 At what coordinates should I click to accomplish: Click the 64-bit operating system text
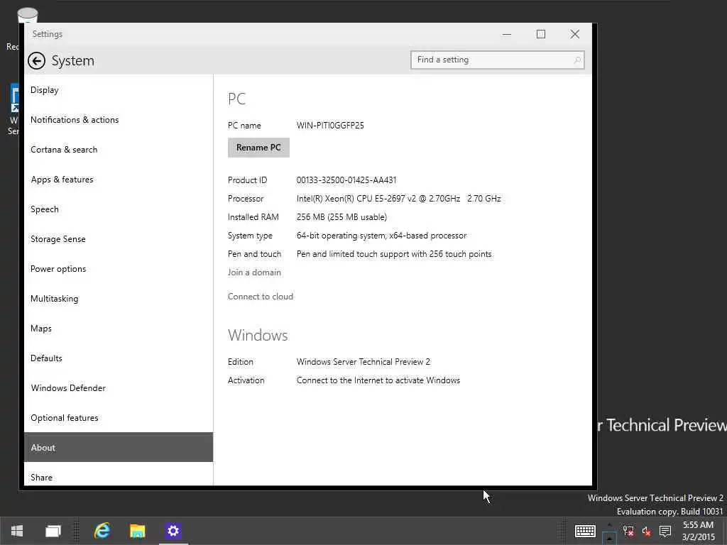[381, 236]
